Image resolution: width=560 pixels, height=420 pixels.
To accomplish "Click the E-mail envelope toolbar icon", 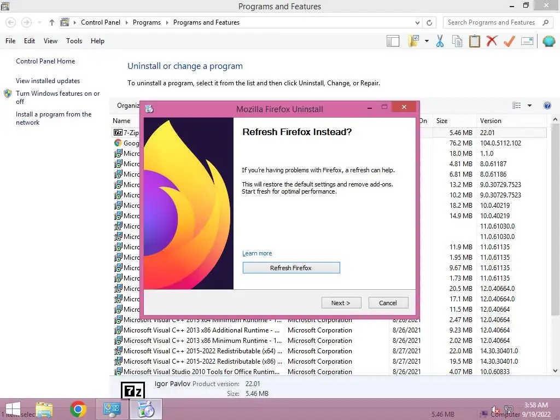I will click(x=527, y=41).
